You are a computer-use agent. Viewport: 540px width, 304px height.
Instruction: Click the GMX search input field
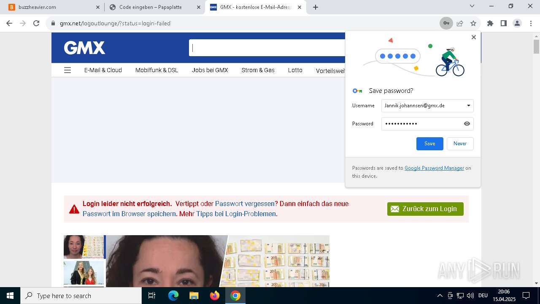(x=267, y=48)
